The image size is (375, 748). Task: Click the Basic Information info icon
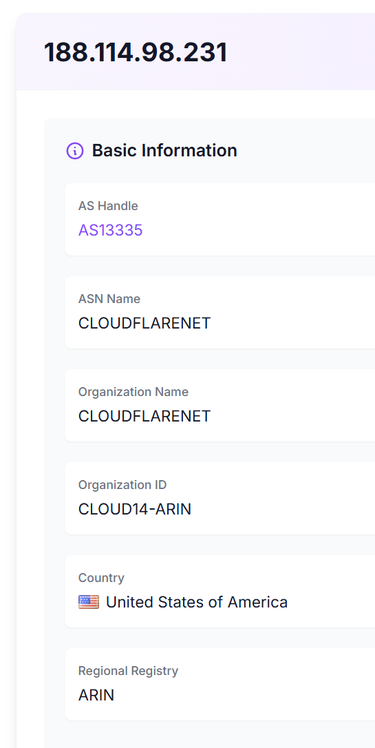(x=75, y=151)
